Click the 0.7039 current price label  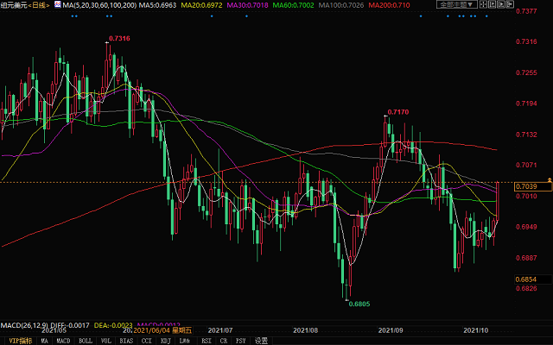coord(525,186)
